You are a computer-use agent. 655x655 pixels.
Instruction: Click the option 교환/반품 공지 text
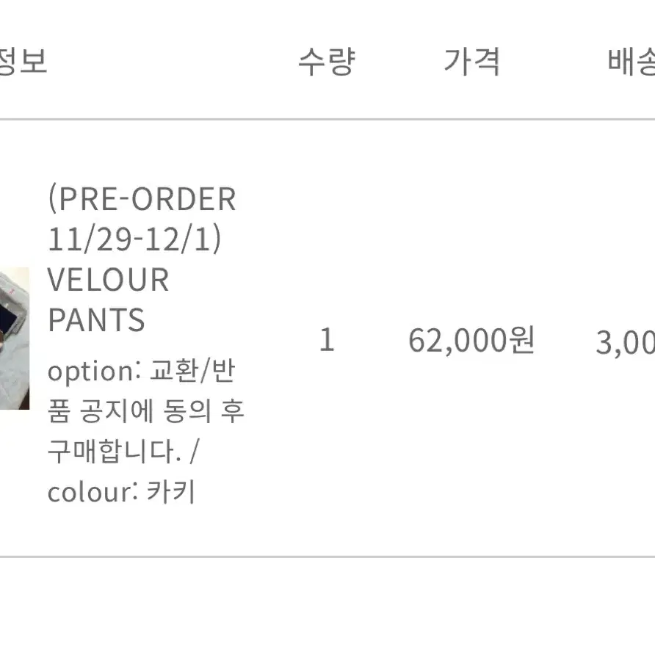141,391
